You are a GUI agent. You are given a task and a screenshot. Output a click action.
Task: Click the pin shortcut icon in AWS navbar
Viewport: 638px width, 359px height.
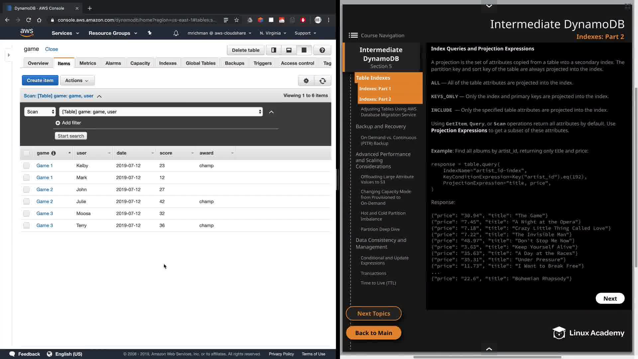tap(150, 33)
